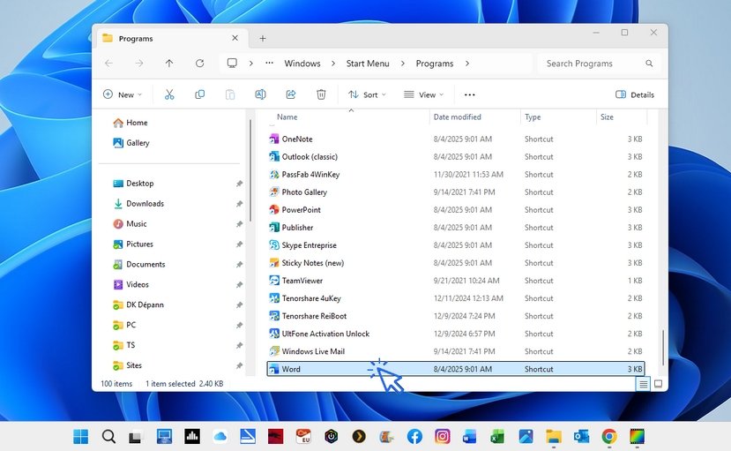The width and height of the screenshot is (731, 451).
Task: Click the Delete trash icon
Action: [321, 94]
